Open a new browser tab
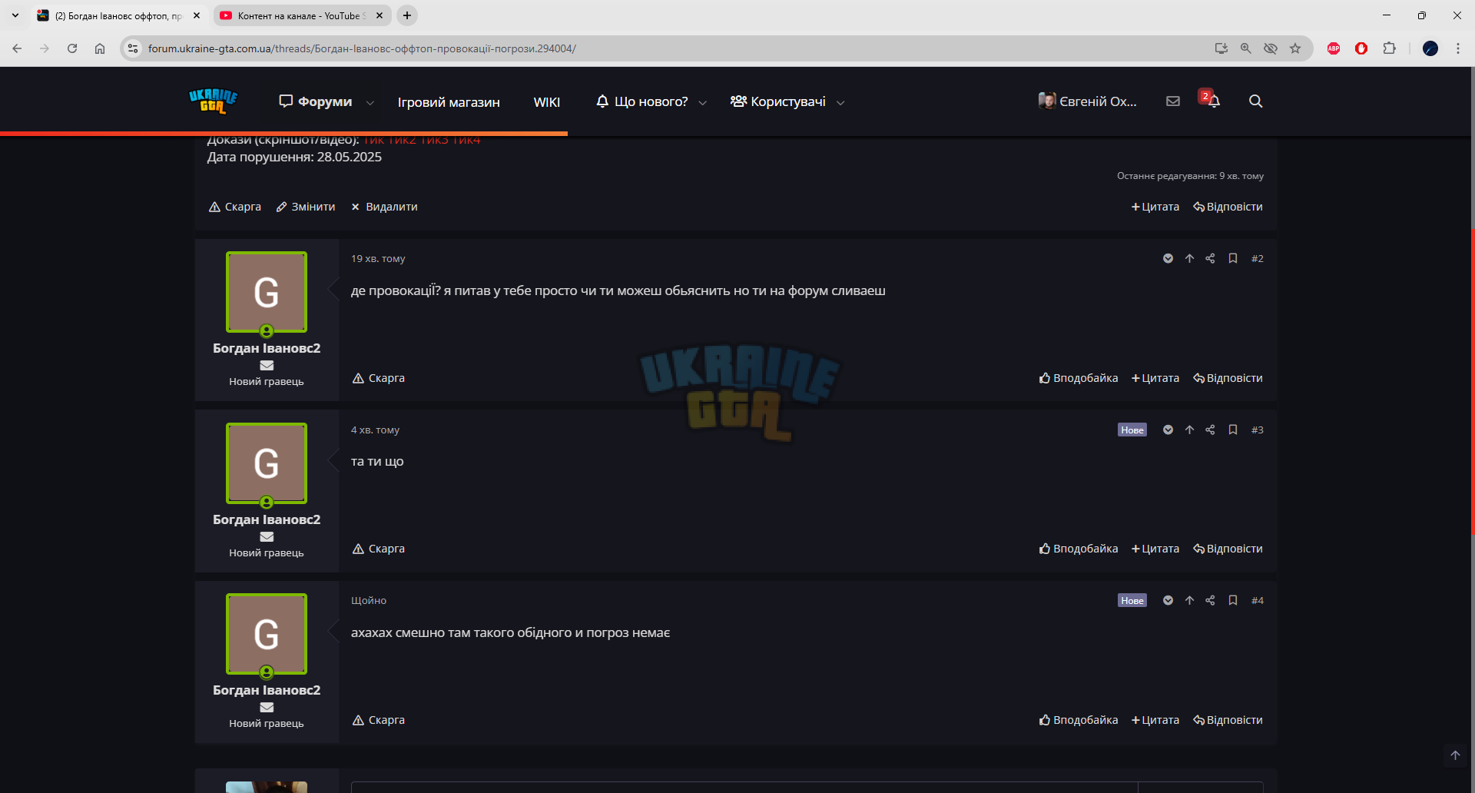Screen dimensions: 1475x793 click(x=407, y=15)
